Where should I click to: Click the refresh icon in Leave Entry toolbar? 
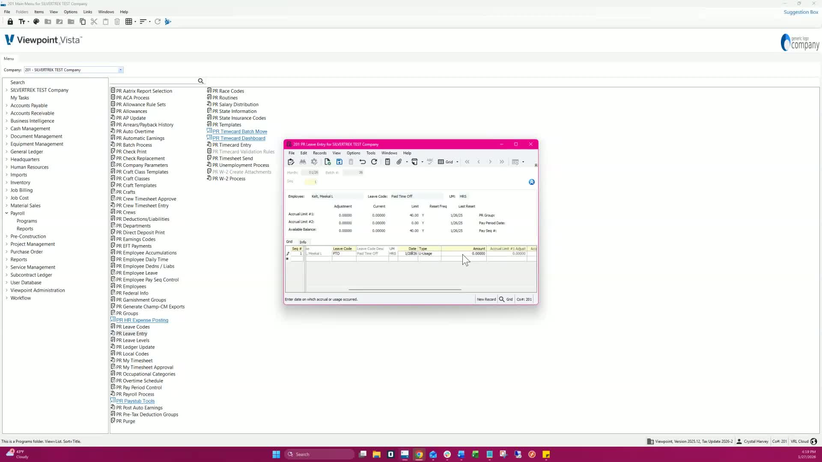(x=374, y=162)
